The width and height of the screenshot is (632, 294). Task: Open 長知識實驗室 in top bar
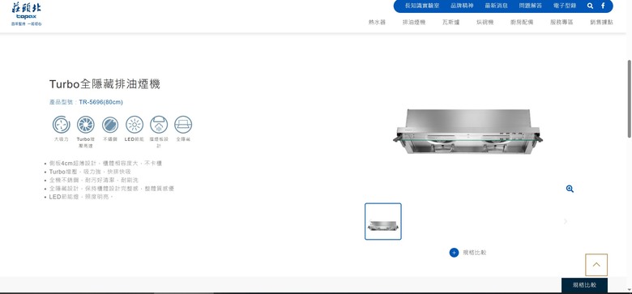coord(422,6)
